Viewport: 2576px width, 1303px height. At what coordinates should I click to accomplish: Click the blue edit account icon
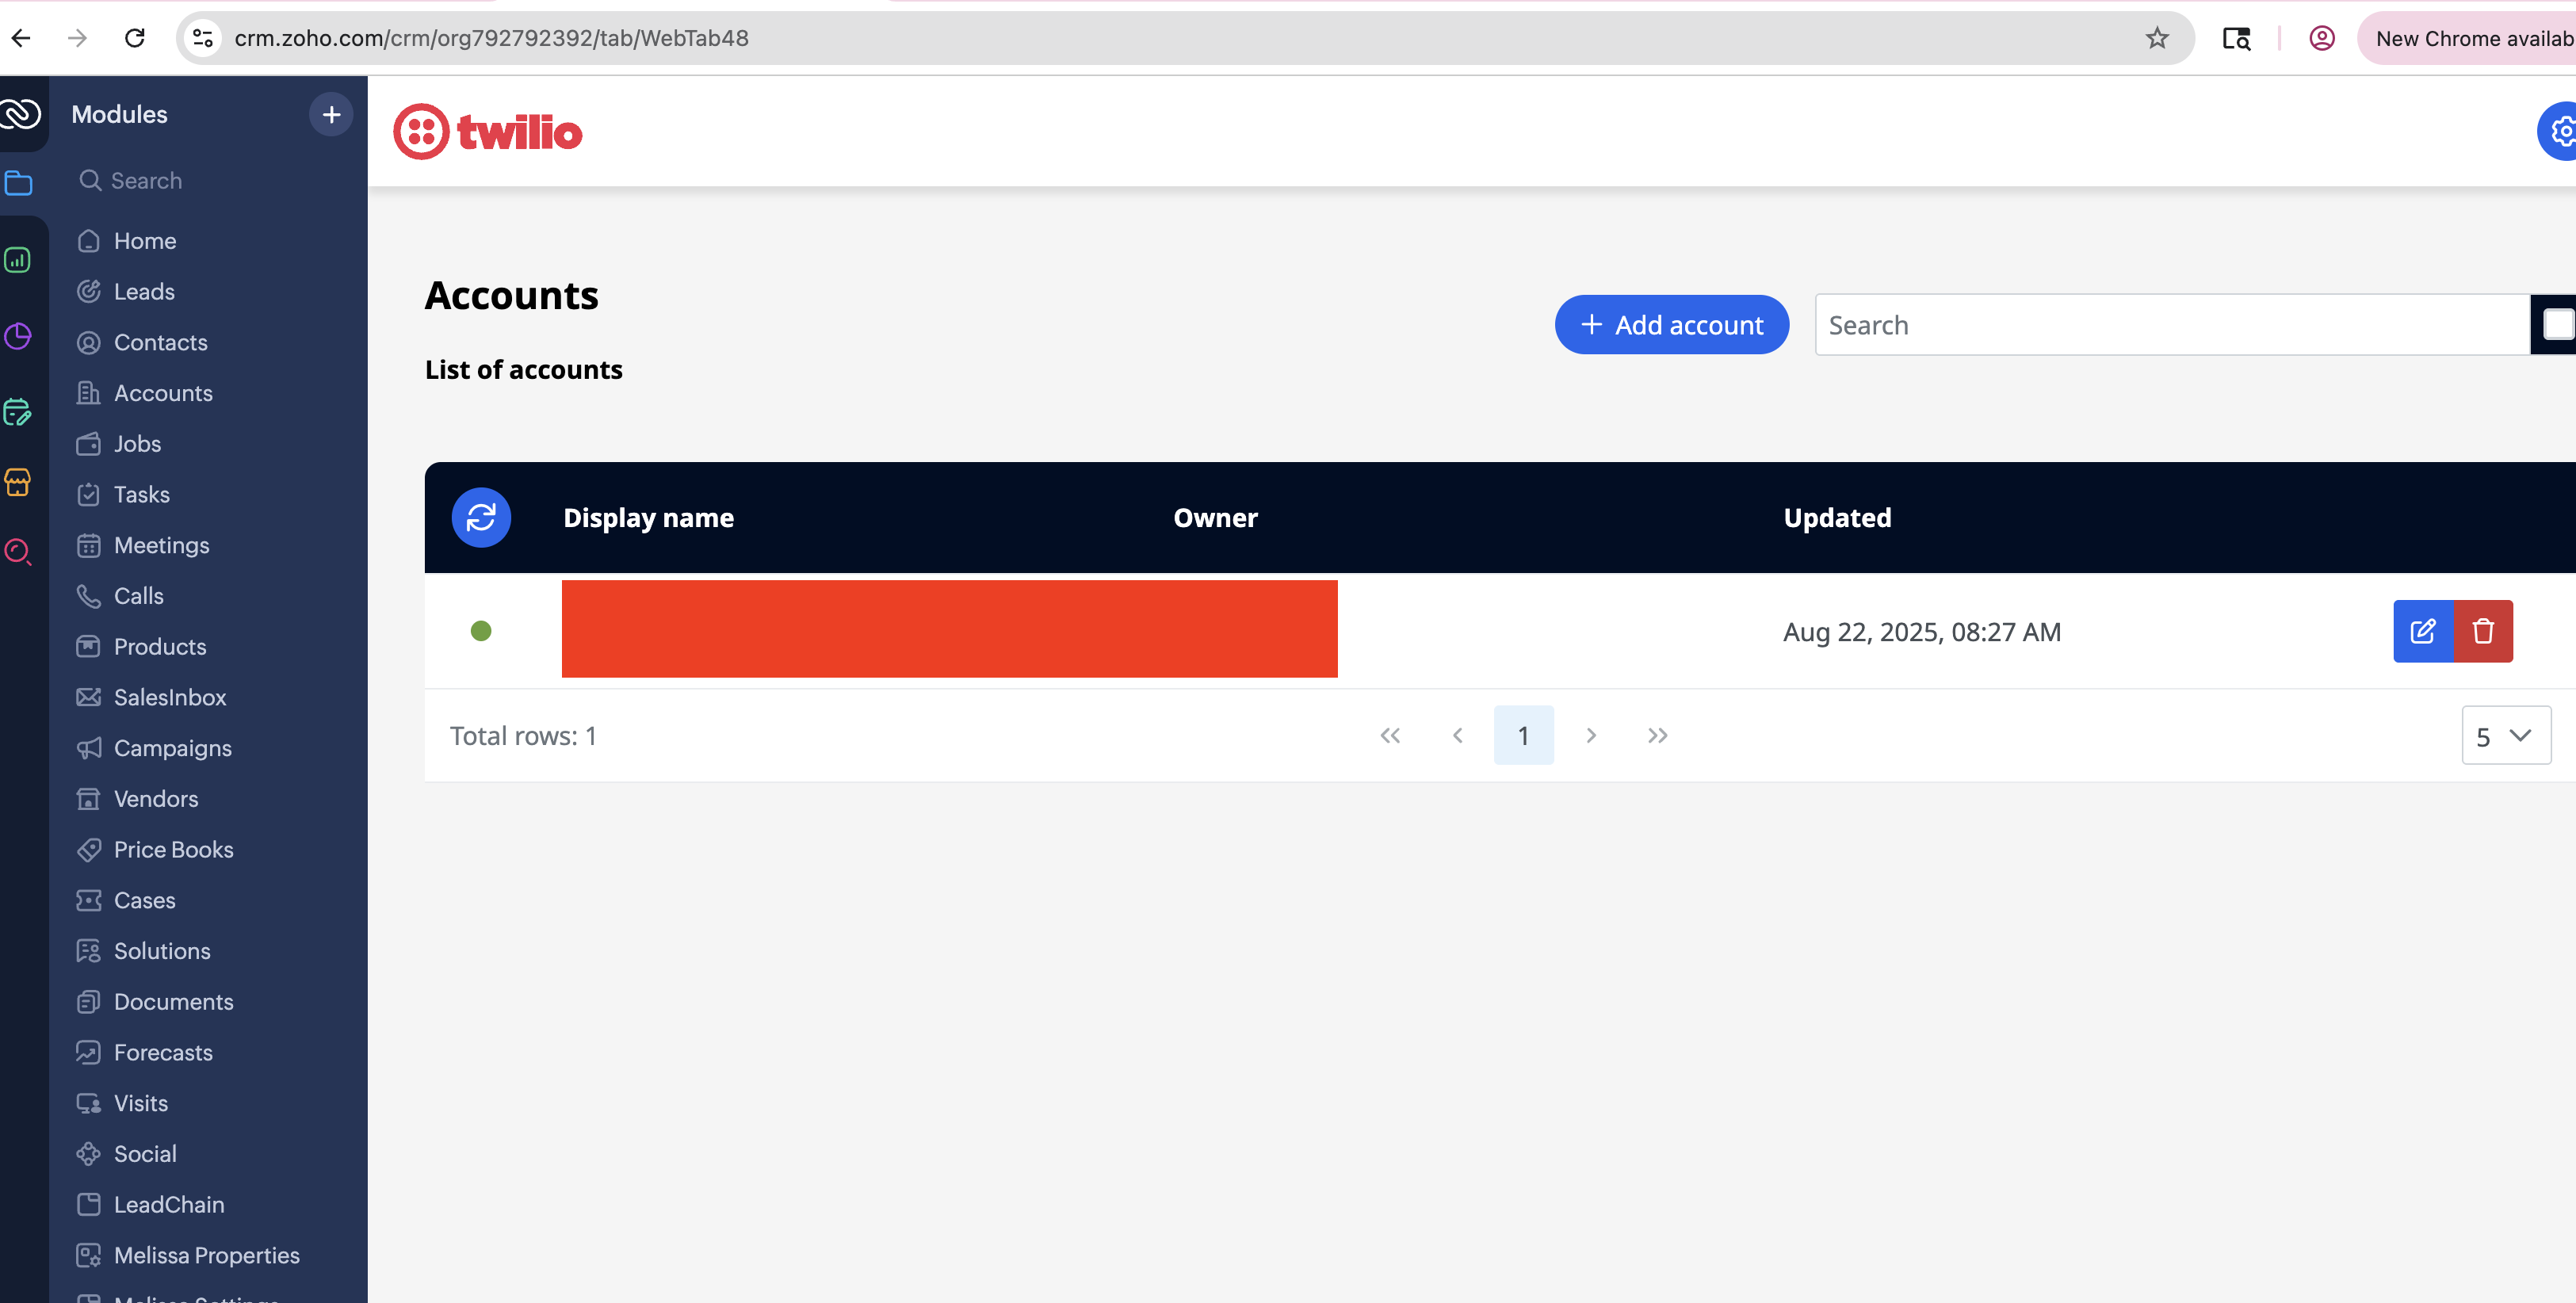click(2422, 631)
